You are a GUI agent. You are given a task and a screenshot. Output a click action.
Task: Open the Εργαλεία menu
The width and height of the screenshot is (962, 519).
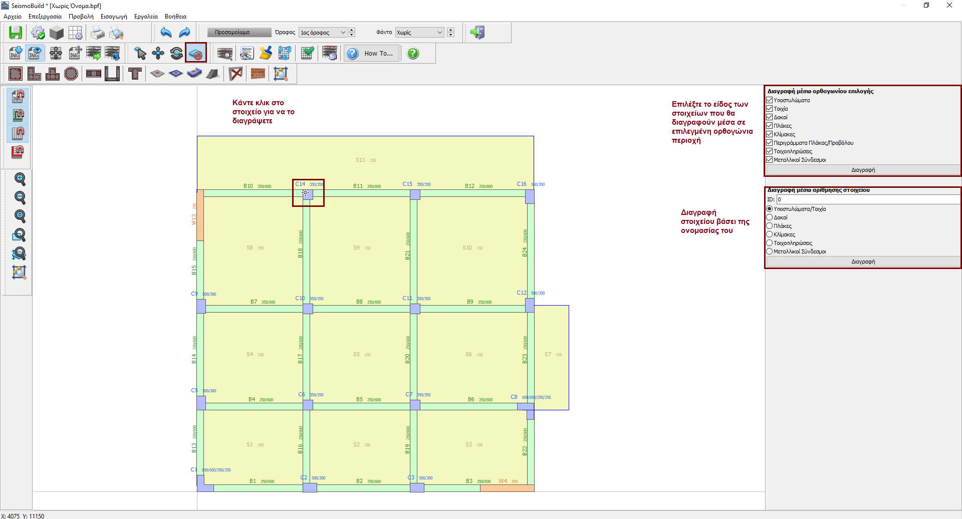click(x=146, y=17)
